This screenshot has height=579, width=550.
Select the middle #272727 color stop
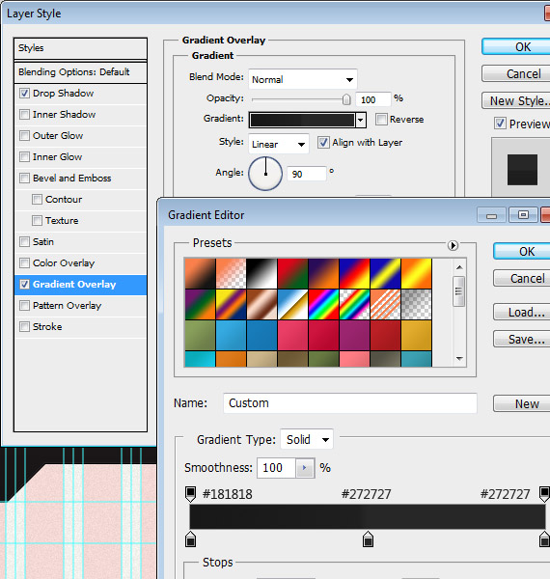368,539
